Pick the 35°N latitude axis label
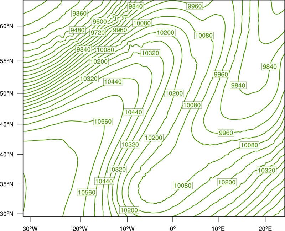Viewport: 285px width, 231px height. pyautogui.click(x=7, y=184)
